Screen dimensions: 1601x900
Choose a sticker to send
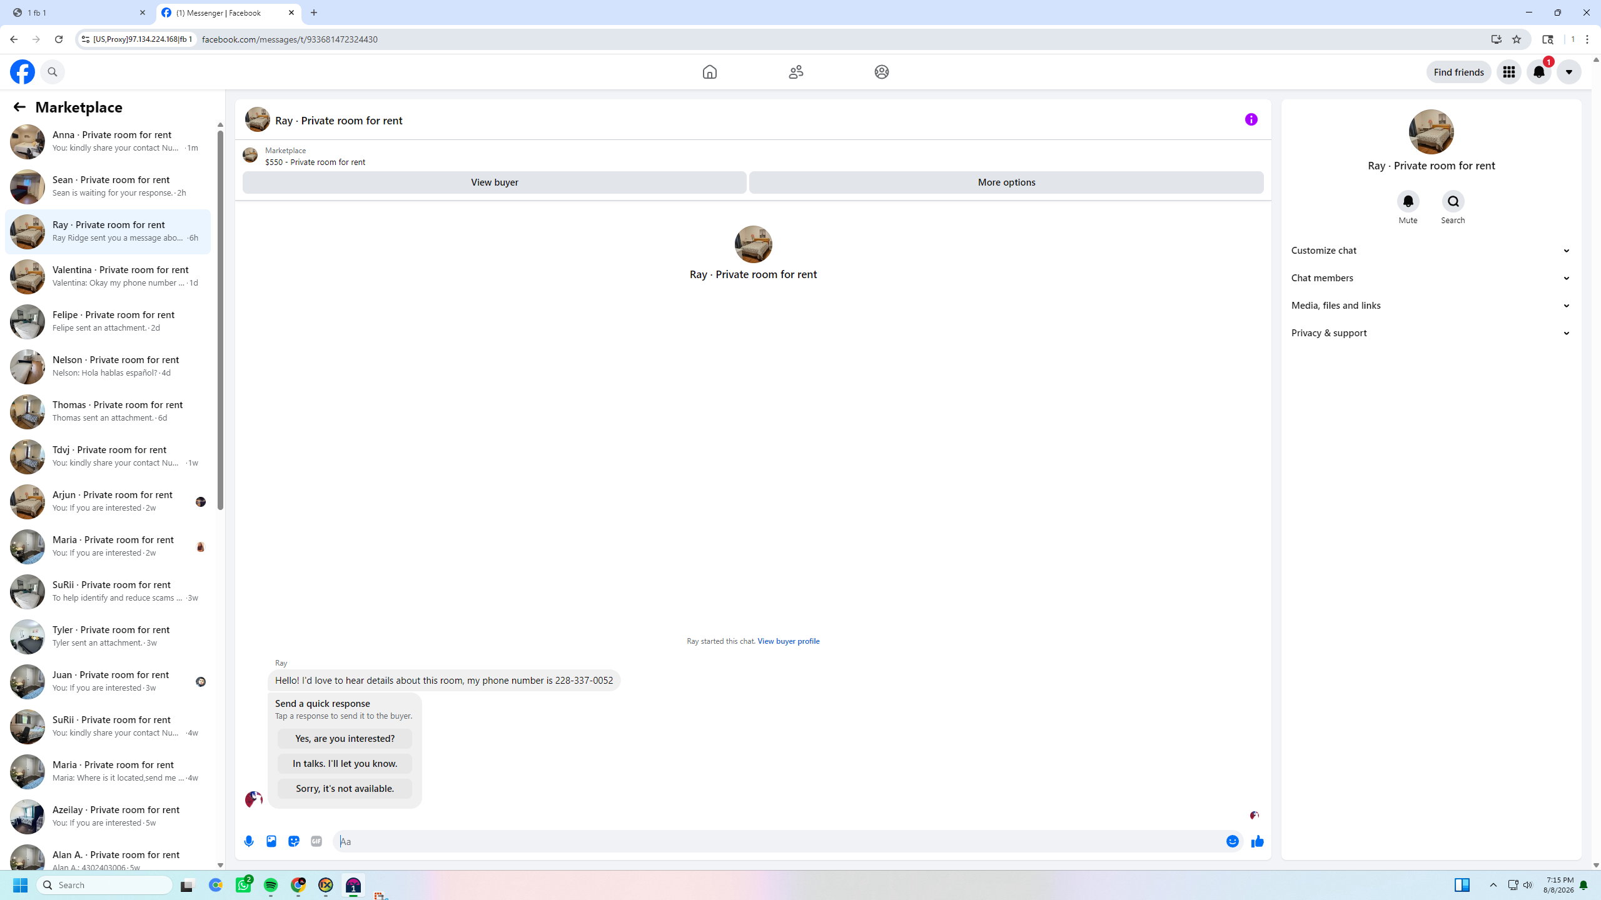294,841
